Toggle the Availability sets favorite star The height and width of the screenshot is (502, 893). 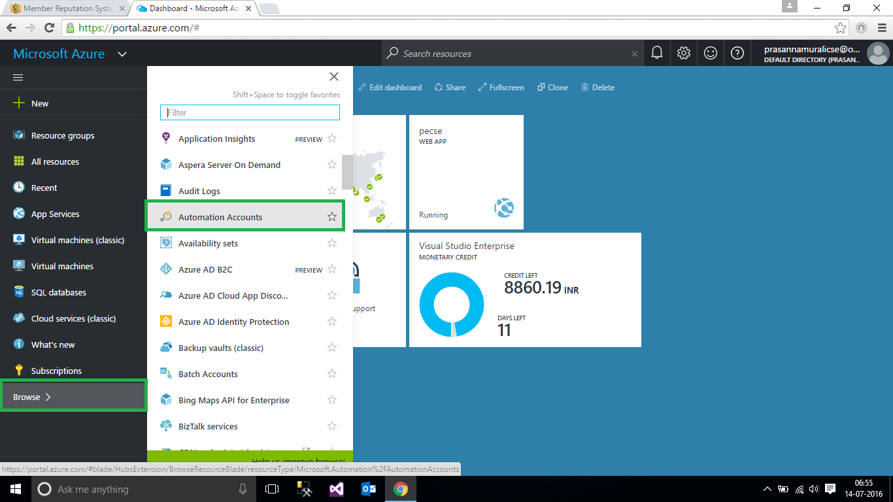click(332, 243)
